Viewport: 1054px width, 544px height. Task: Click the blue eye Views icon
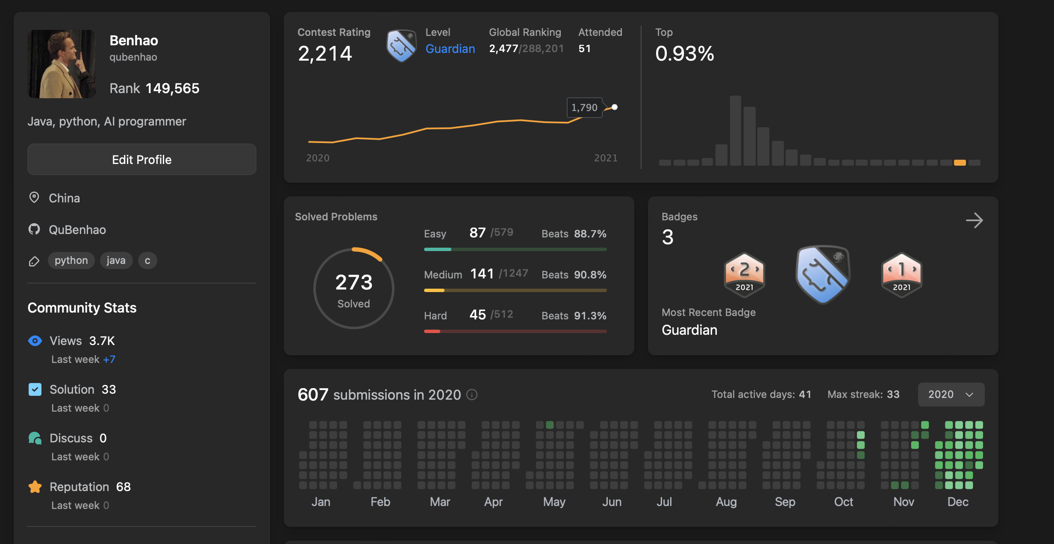[x=35, y=341]
